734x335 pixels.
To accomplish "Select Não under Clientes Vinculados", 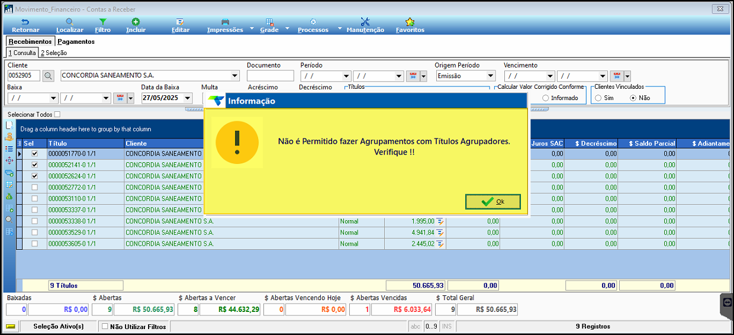I will coord(633,98).
